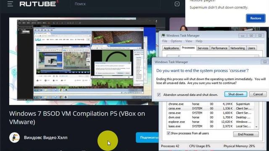Viewport: 269px width, 151px height.
Task: Confirm with the Shut down button
Action: click(x=236, y=94)
